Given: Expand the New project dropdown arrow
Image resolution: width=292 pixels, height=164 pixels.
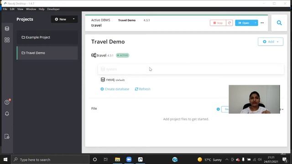Looking at the screenshot, I should 74,19.
